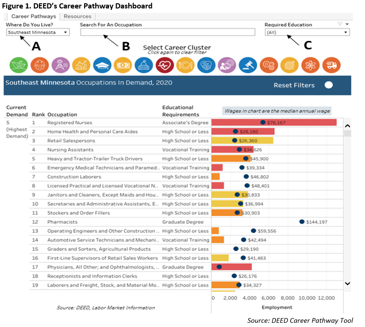This screenshot has width=365, height=327.
Task: Click the red Physicians employment bar
Action: pyautogui.click(x=232, y=267)
